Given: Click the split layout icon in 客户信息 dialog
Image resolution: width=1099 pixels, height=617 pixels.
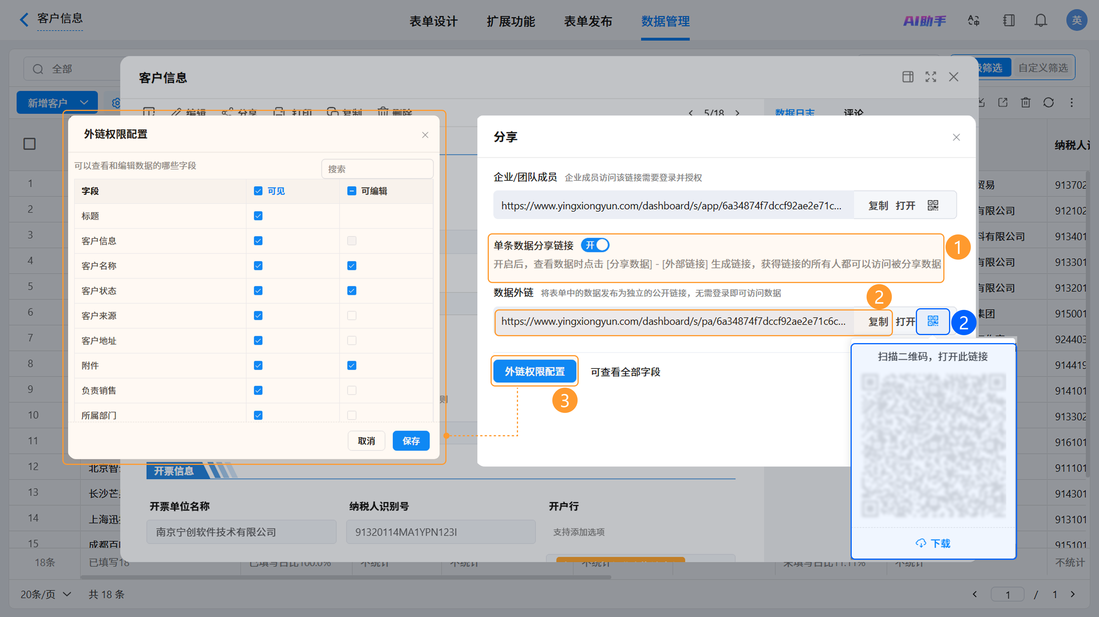Looking at the screenshot, I should (908, 77).
